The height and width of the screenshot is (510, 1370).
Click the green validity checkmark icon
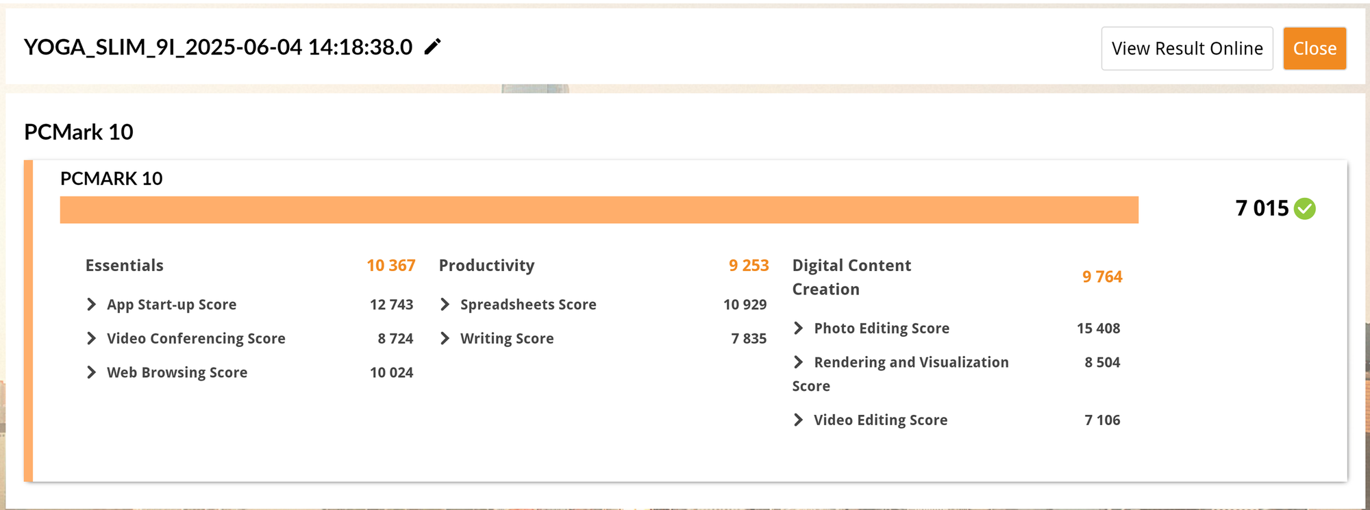[x=1305, y=208]
